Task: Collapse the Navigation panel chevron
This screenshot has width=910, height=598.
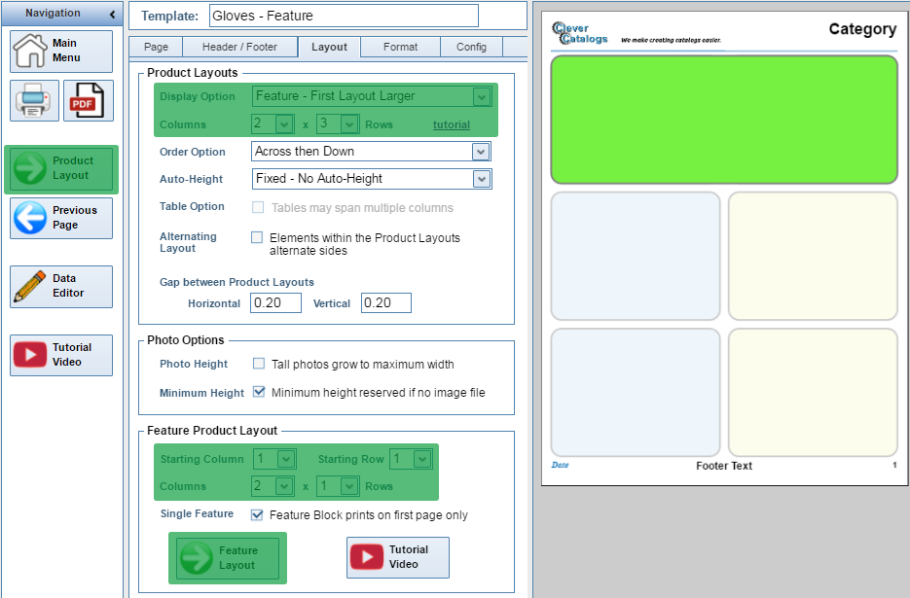Action: [113, 14]
